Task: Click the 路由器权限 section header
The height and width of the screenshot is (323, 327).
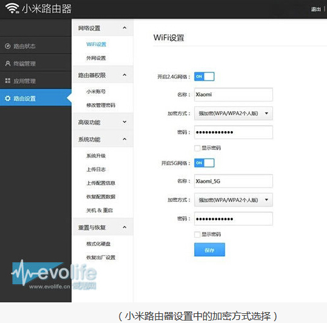Action: coord(103,75)
